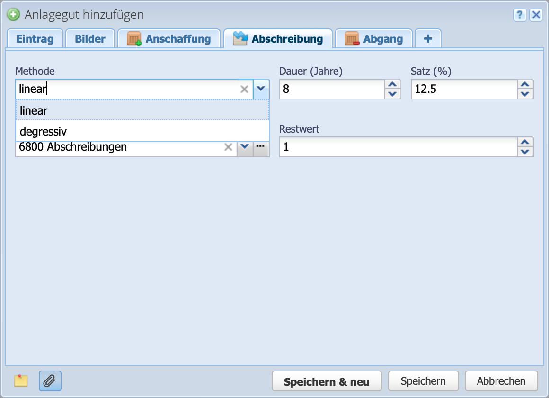Image resolution: width=549 pixels, height=398 pixels.
Task: Cancel the dialog via Abbrechen
Action: [x=501, y=380]
